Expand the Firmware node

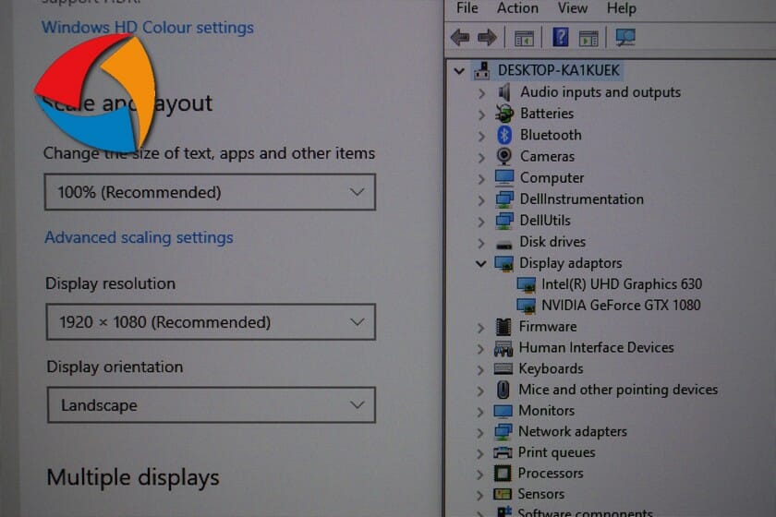pos(480,328)
